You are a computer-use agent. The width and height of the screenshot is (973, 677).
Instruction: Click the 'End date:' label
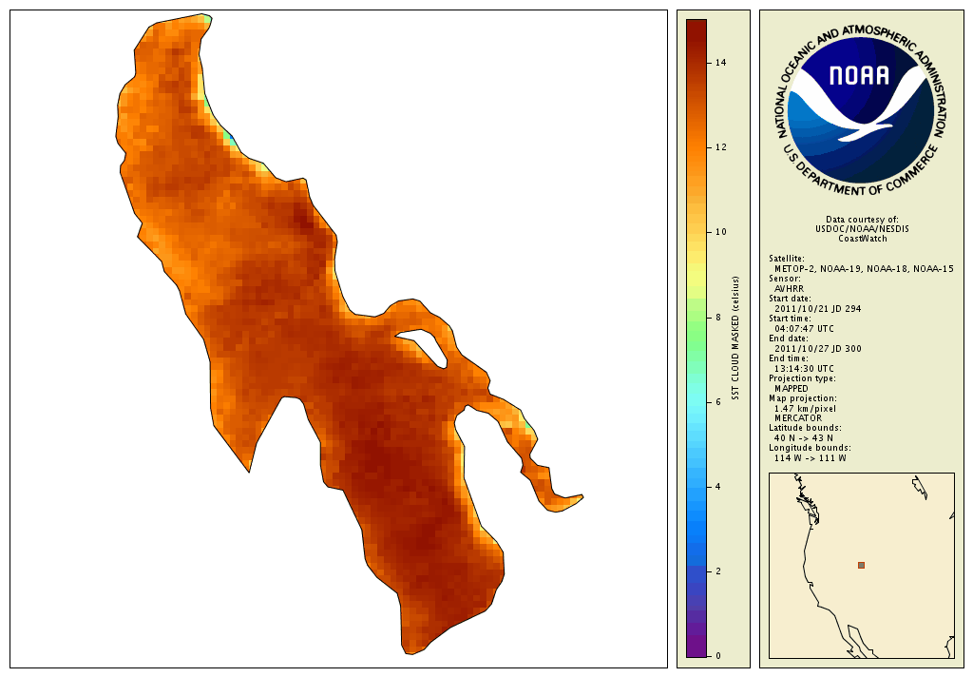(x=788, y=338)
